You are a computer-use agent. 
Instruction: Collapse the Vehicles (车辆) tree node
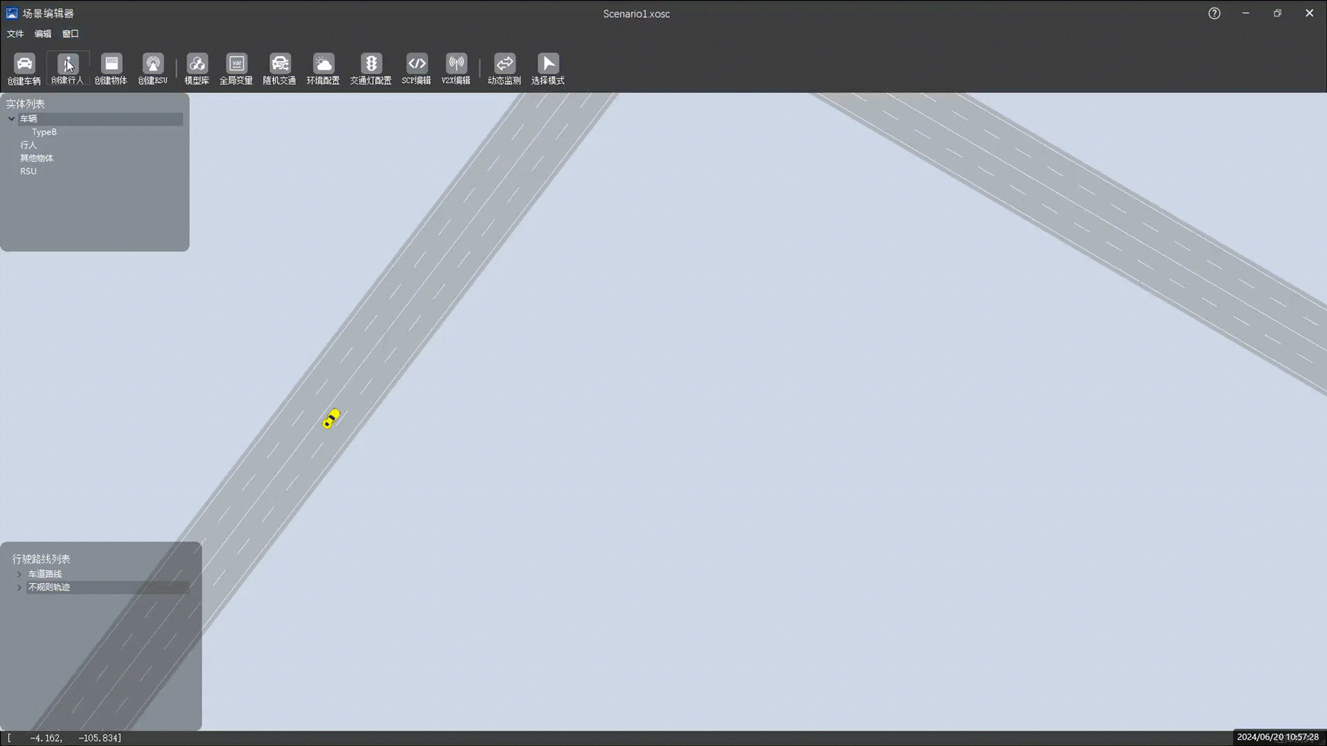point(12,119)
